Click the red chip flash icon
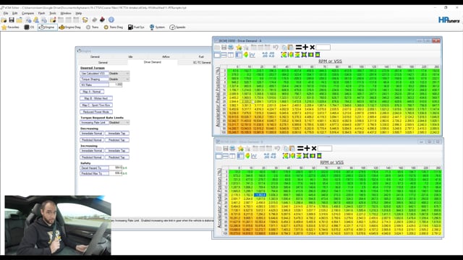Image resolution: width=463 pixels, height=260 pixels. 102,19
